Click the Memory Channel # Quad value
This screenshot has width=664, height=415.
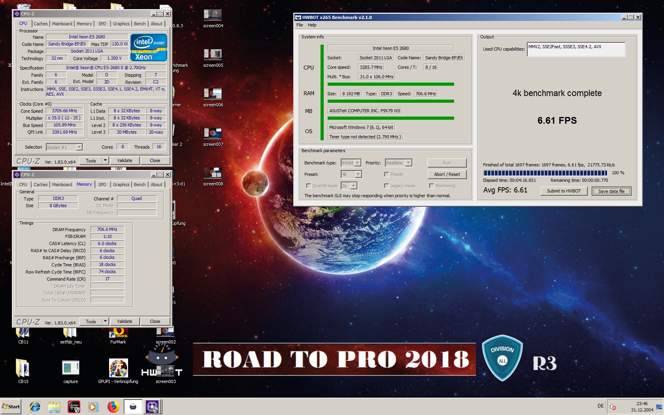point(136,198)
